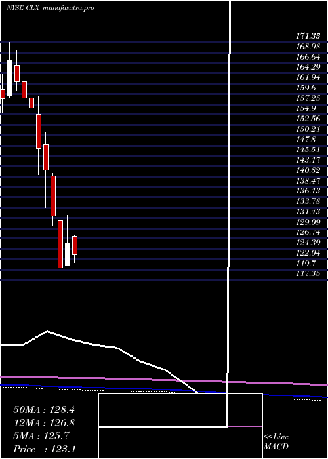Click the 171.33 price axis label
The width and height of the screenshot is (328, 459).
coord(308,36)
